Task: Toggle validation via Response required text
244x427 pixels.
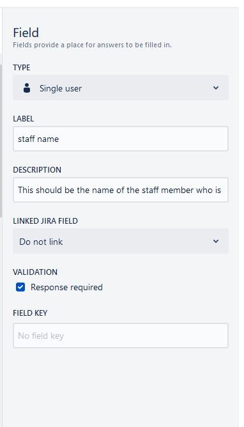Action: pyautogui.click(x=66, y=287)
